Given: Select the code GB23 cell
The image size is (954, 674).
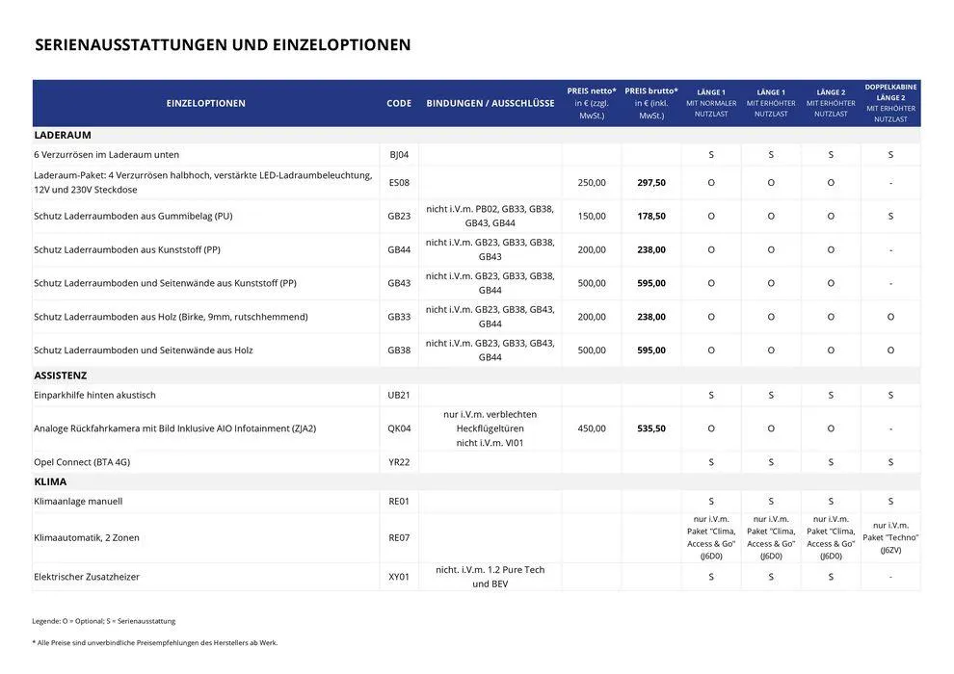Looking at the screenshot, I should tap(397, 215).
